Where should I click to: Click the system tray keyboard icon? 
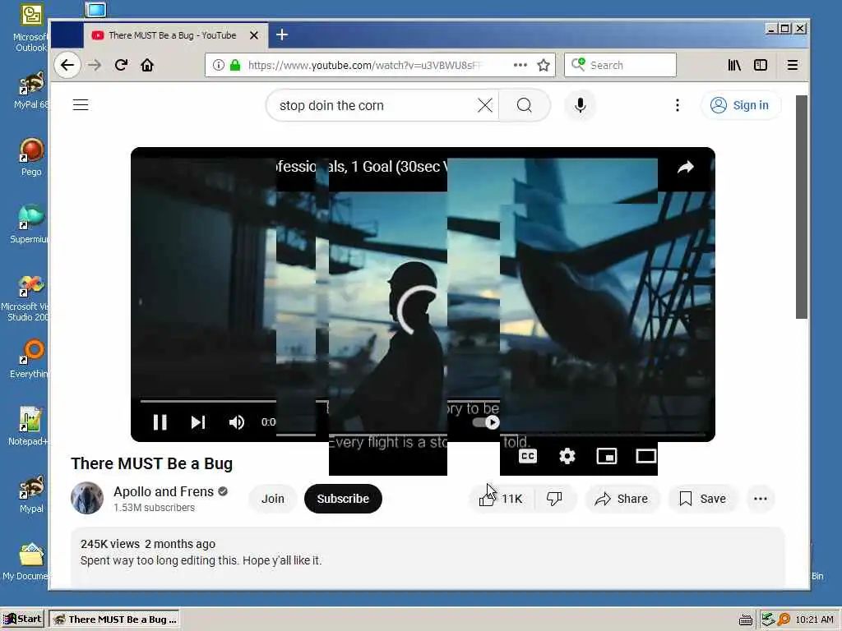pyautogui.click(x=745, y=619)
